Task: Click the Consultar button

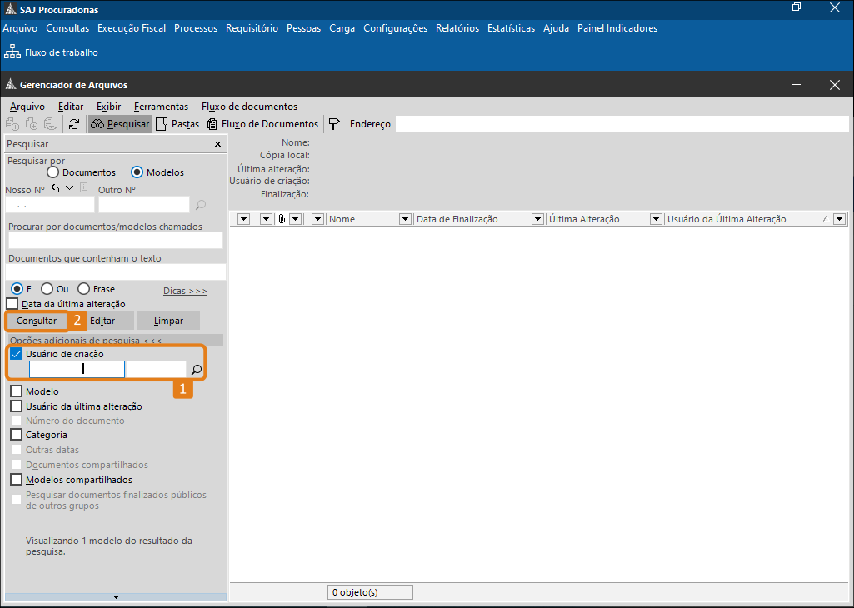Action: (37, 321)
